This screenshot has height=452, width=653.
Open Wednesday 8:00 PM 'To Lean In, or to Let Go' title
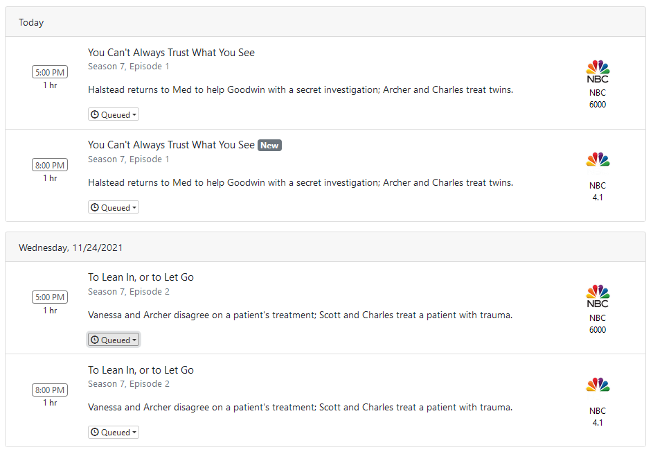(141, 370)
